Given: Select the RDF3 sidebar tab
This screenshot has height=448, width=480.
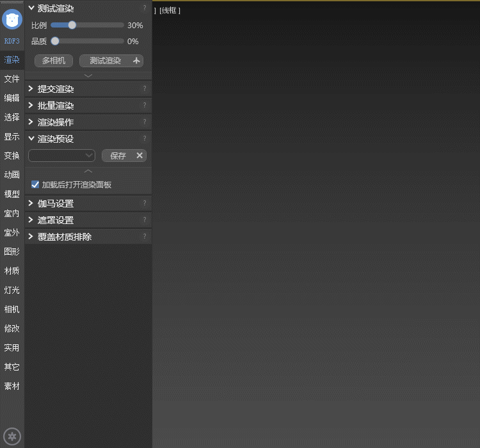Looking at the screenshot, I should (x=12, y=41).
